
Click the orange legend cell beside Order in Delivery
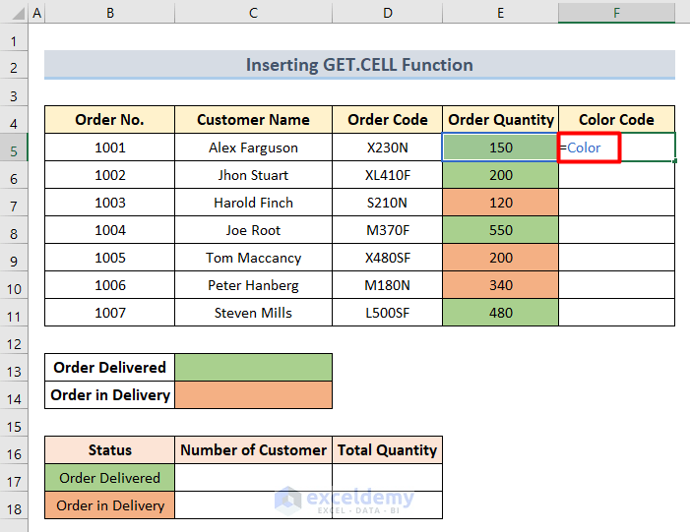tap(253, 395)
